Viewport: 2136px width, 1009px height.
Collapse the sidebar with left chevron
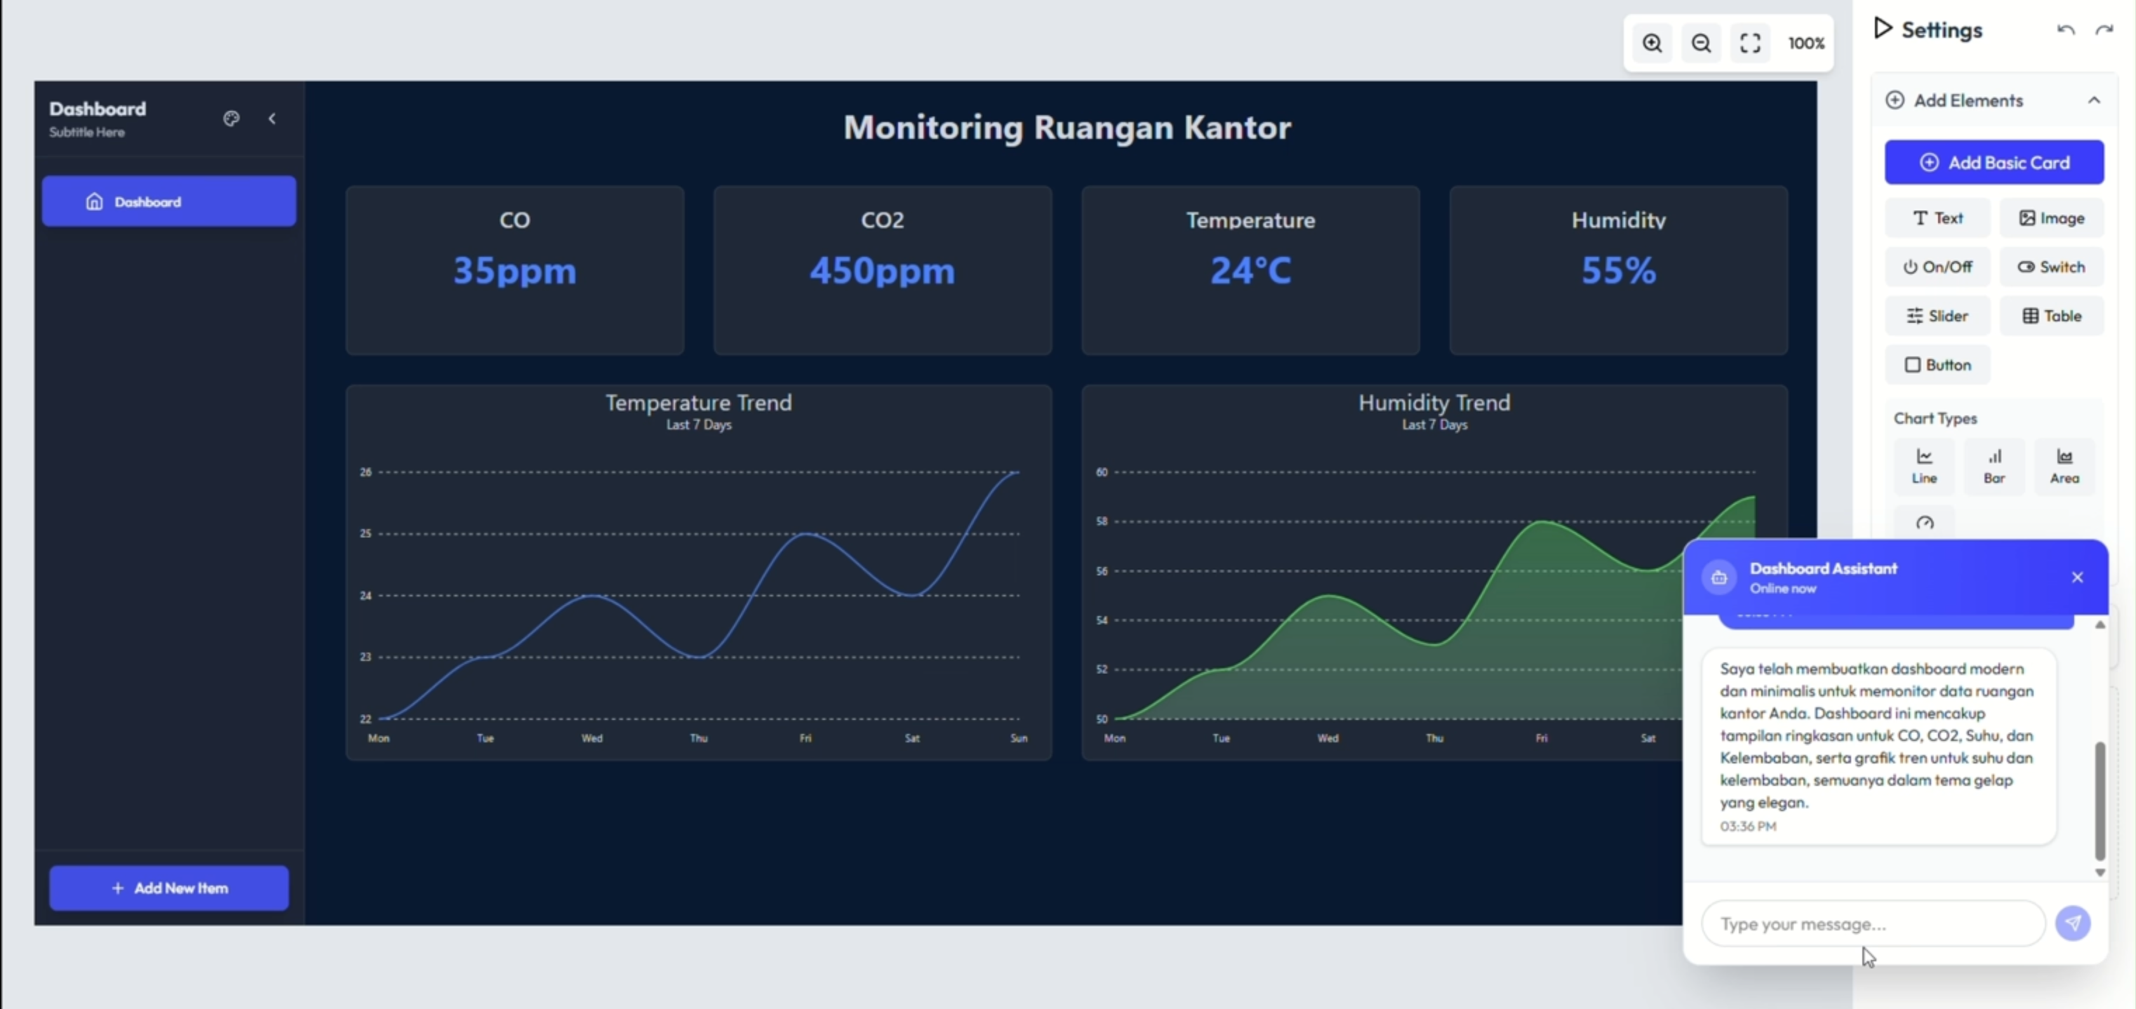coord(272,119)
